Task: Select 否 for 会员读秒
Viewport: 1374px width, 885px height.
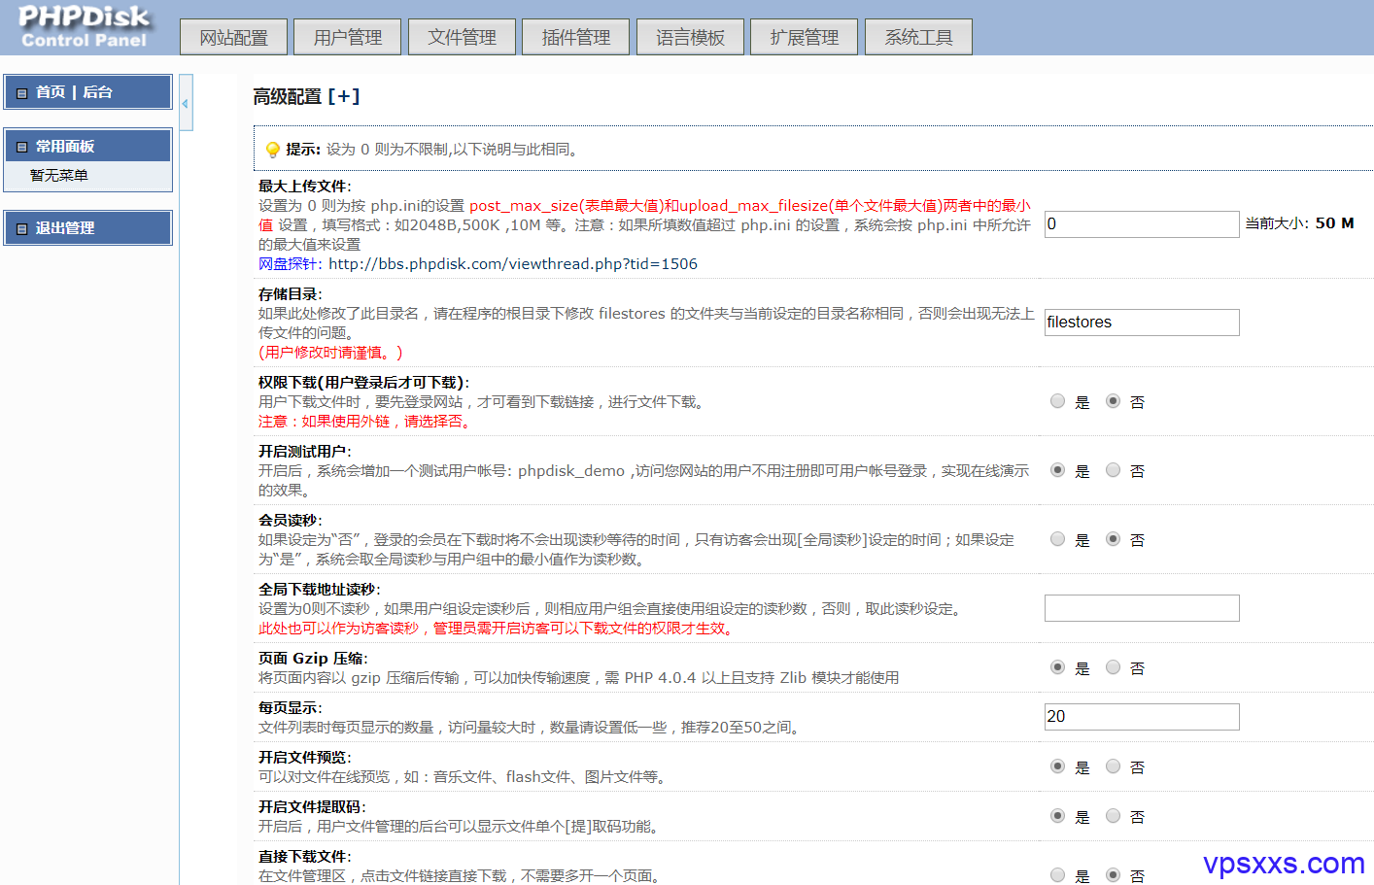Action: click(1113, 539)
